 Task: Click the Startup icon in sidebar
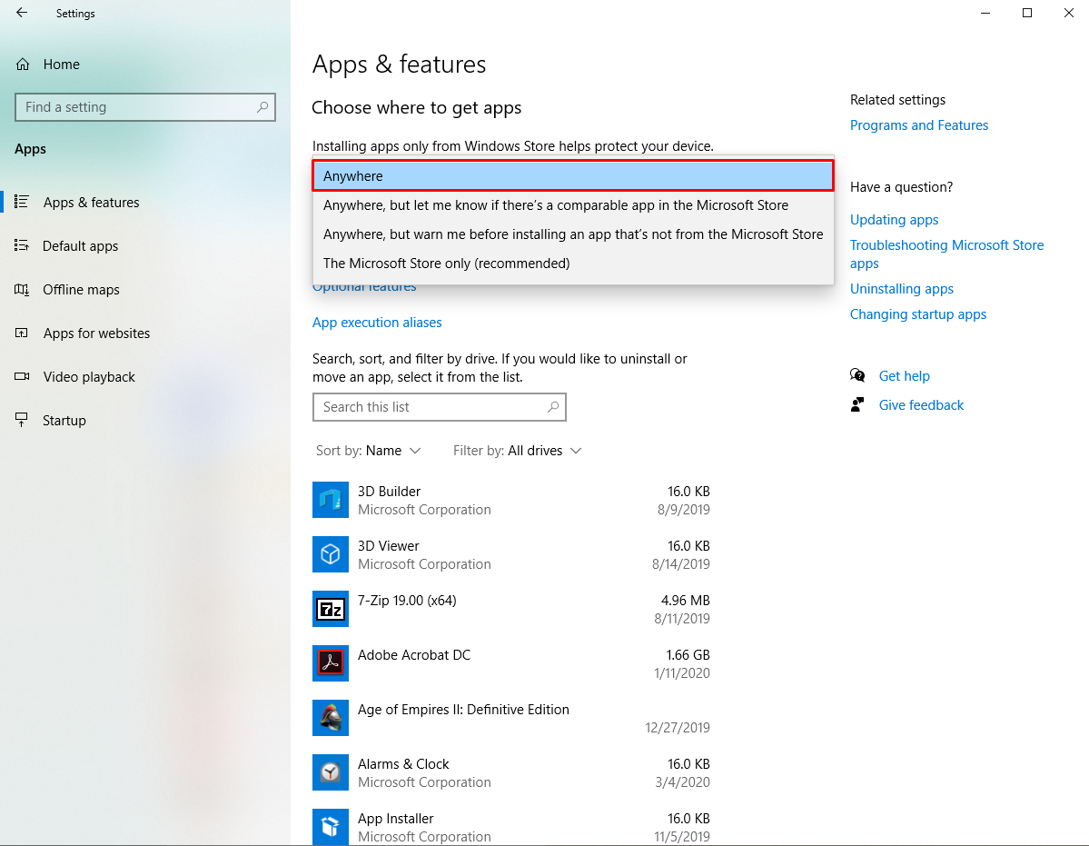[x=22, y=420]
